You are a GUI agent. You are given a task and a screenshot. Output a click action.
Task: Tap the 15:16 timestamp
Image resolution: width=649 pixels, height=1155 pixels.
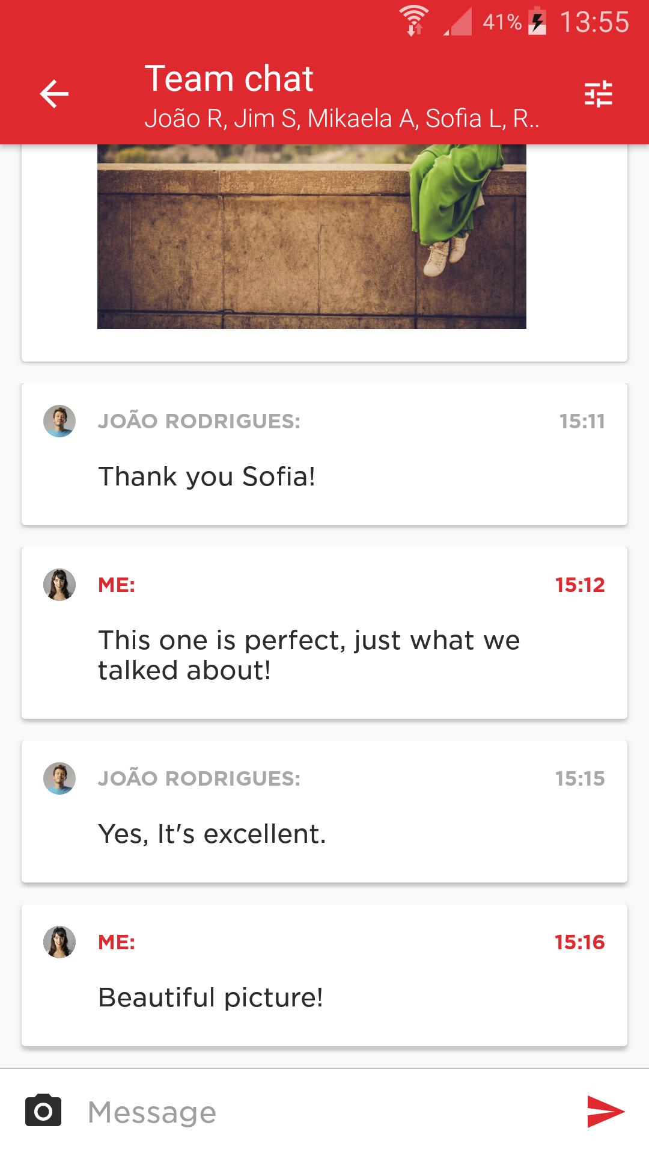579,942
